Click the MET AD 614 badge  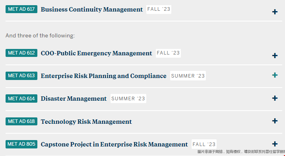click(x=21, y=98)
